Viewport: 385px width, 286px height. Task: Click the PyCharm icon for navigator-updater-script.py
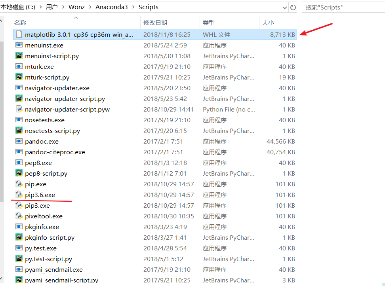point(19,98)
